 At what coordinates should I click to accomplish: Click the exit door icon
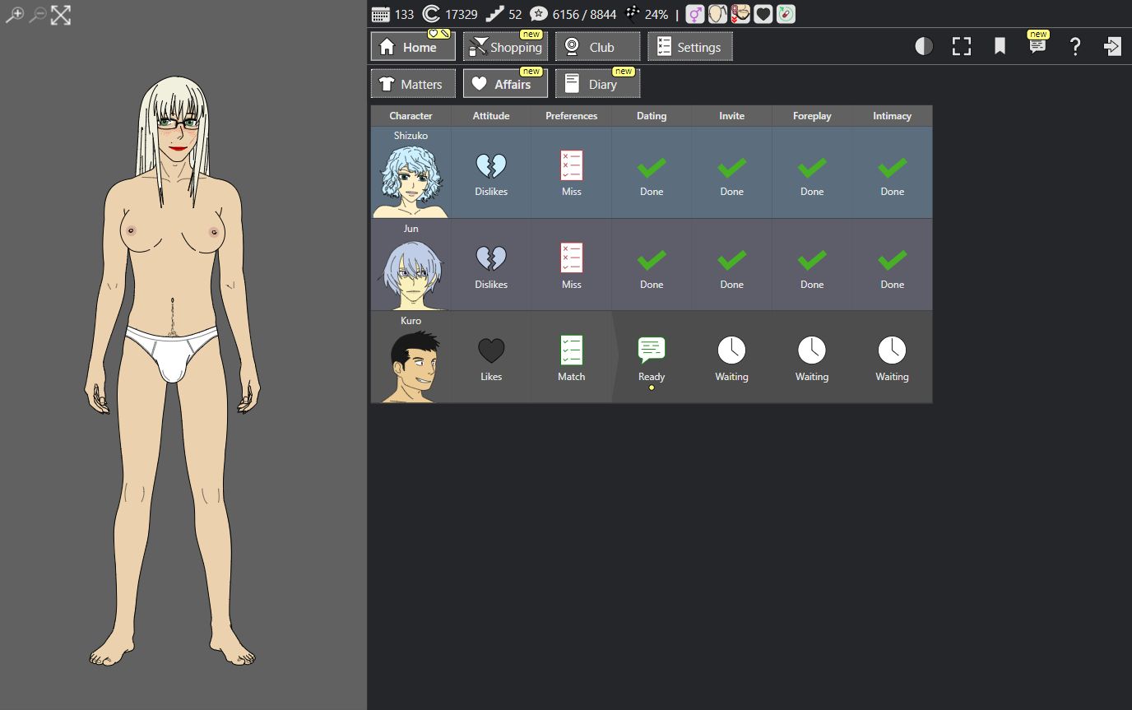[x=1112, y=46]
